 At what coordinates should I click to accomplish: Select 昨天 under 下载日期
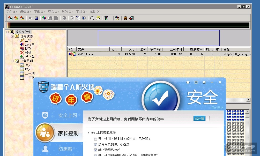(28, 69)
